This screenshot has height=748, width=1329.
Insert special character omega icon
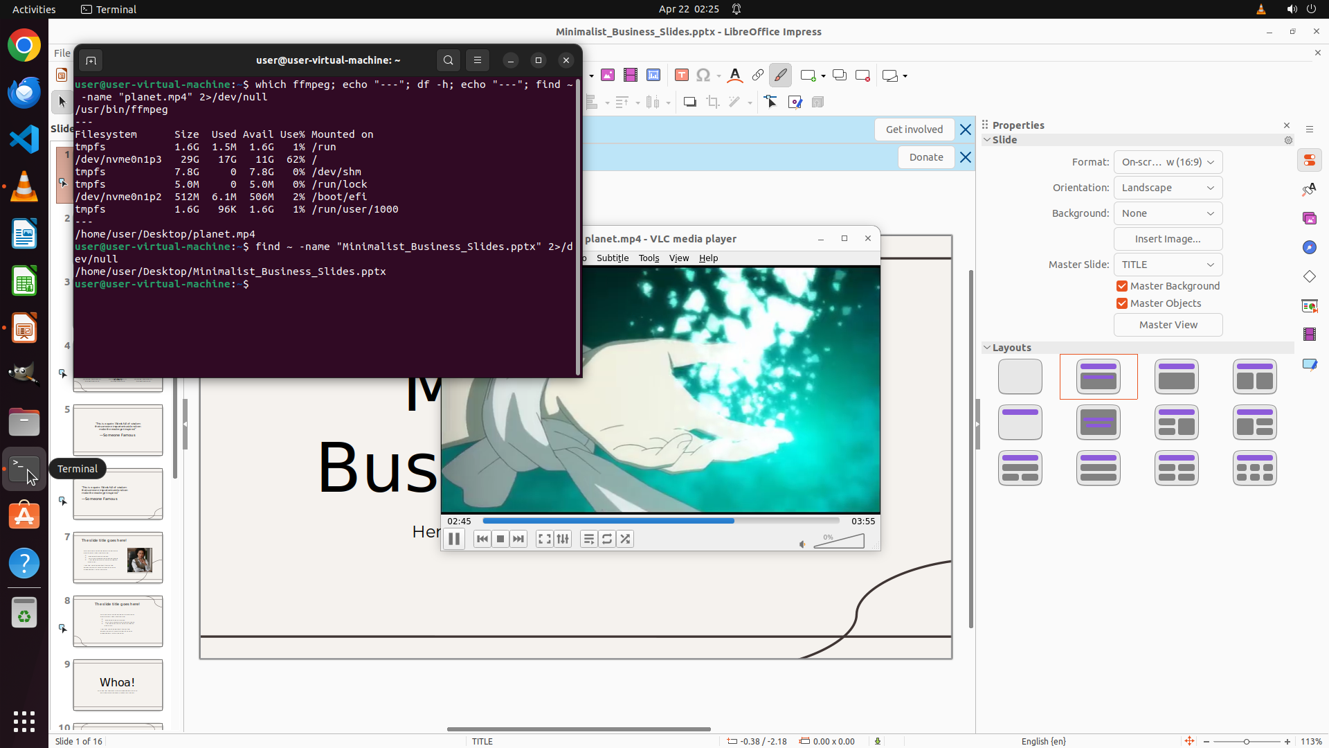coord(703,75)
